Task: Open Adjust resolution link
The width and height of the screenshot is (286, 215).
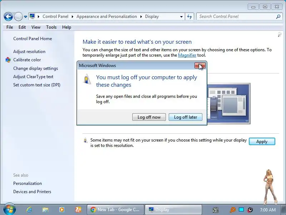Action: (x=29, y=52)
